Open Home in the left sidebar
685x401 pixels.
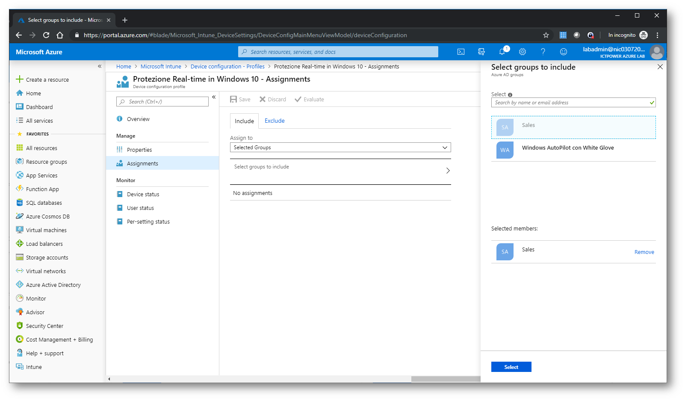tap(29, 93)
